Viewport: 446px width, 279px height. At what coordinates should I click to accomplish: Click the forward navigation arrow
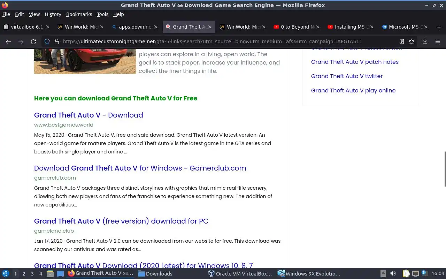pyautogui.click(x=21, y=42)
